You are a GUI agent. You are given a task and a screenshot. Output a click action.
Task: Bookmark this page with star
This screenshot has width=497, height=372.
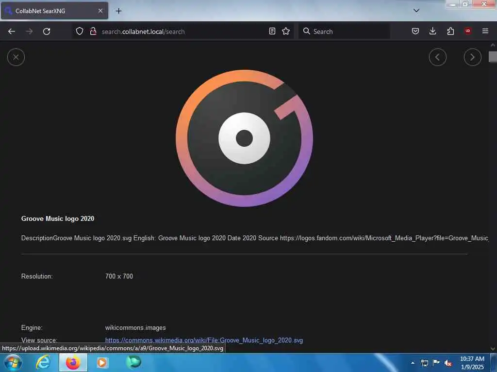pos(286,31)
